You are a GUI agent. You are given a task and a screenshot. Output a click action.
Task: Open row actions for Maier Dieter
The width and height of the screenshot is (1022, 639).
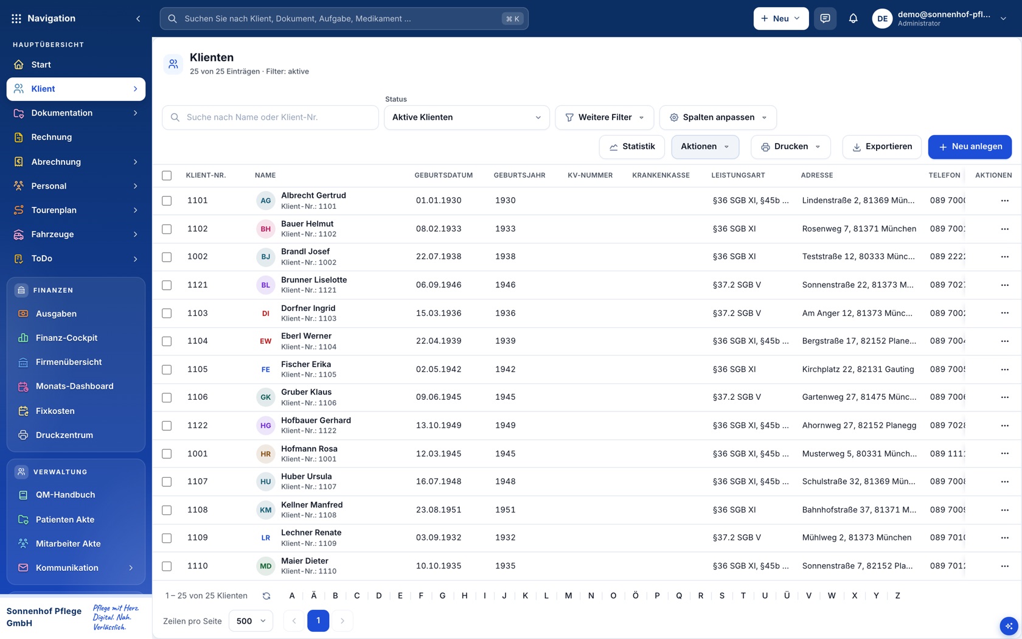[x=1004, y=566]
